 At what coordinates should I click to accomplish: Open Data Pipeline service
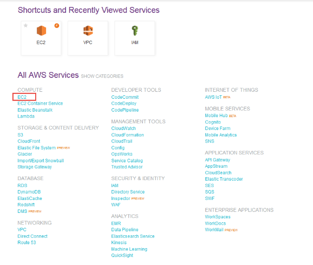click(x=125, y=230)
